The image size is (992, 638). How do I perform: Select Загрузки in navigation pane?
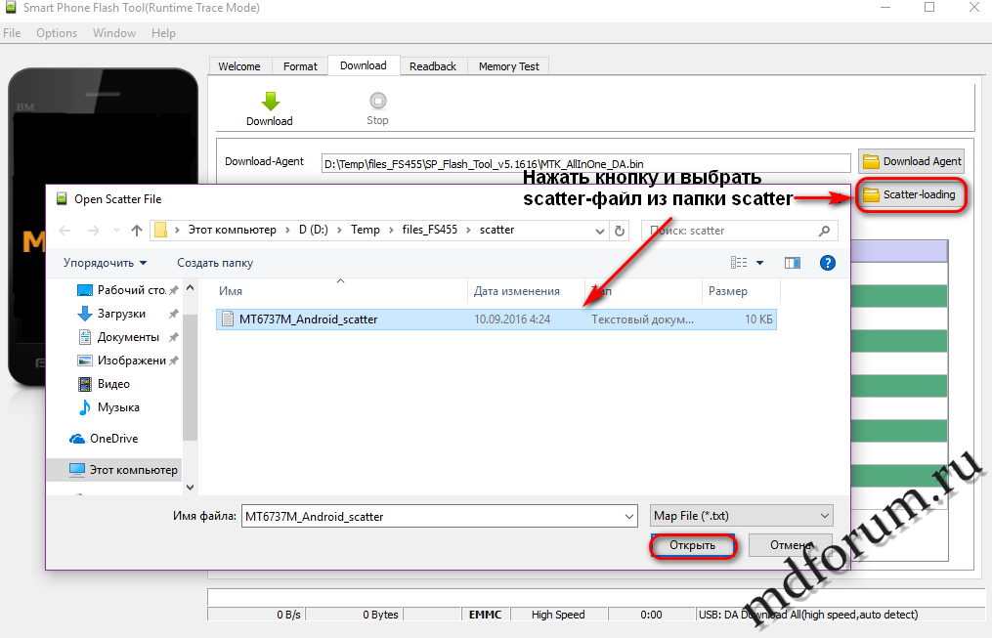pyautogui.click(x=121, y=314)
